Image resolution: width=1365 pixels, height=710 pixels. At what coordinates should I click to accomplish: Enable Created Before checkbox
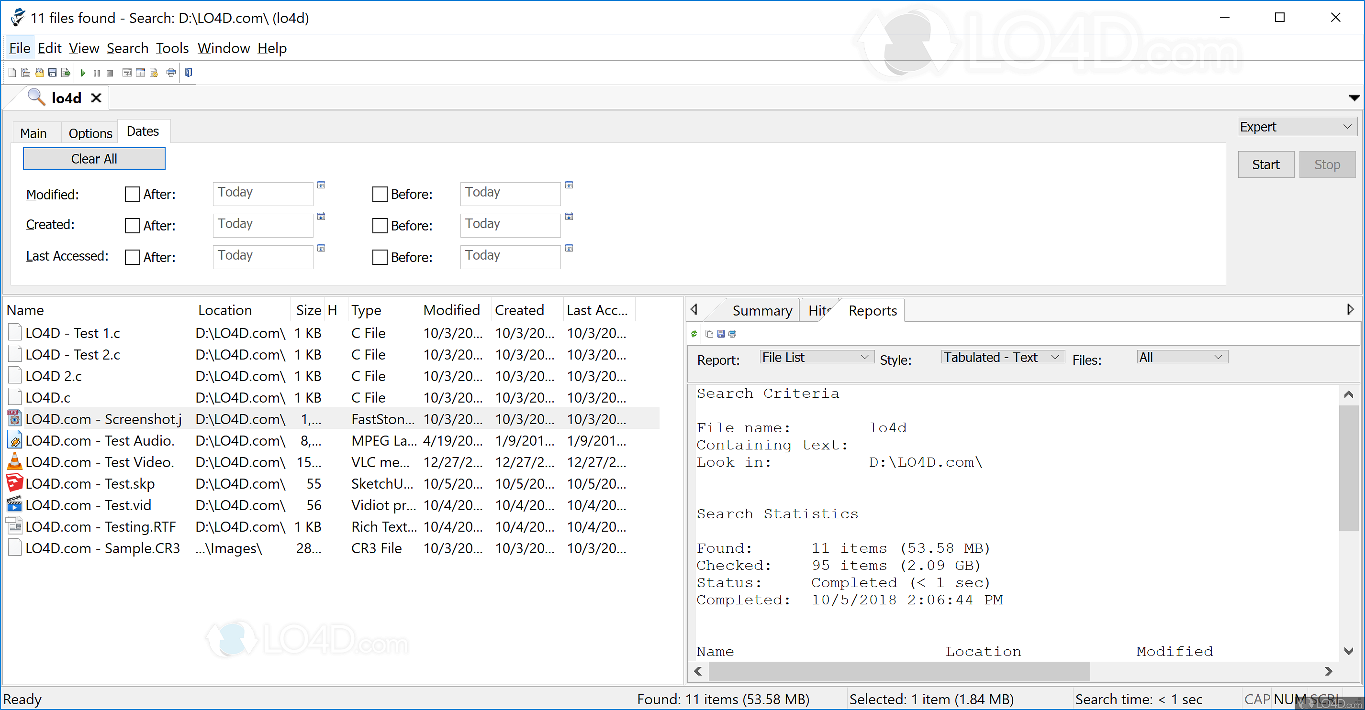[380, 226]
